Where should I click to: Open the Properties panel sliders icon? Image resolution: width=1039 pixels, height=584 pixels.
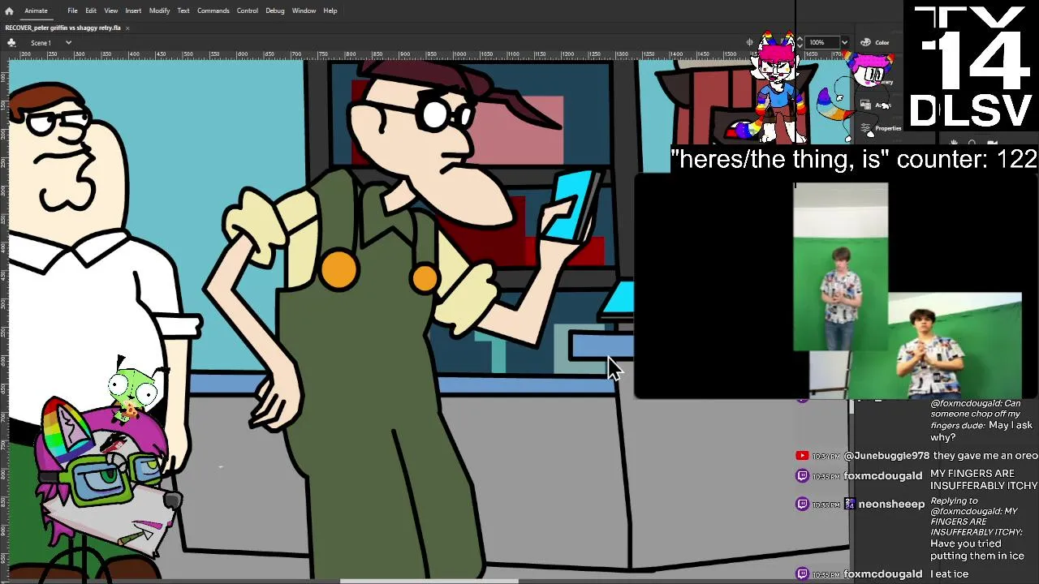point(865,128)
